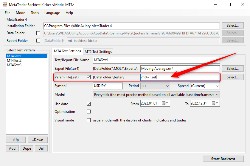The width and height of the screenshot is (250, 166).
Task: Switch to the MT5 Test Settings tab
Action: point(98,52)
